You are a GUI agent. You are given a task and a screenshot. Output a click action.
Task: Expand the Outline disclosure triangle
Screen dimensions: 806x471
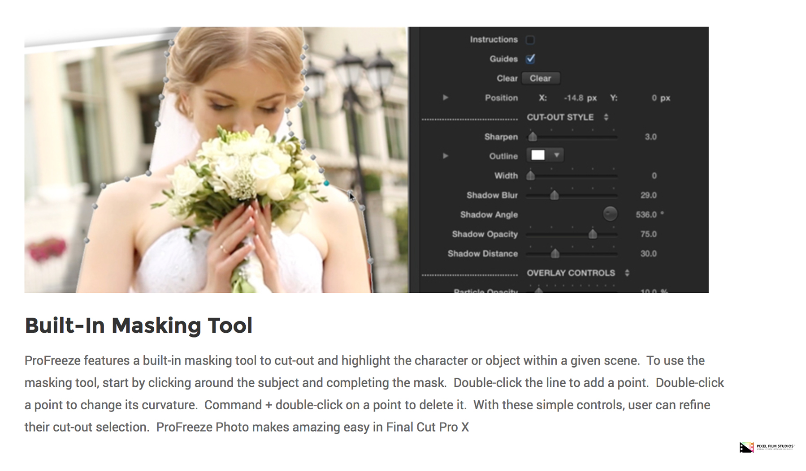pyautogui.click(x=445, y=156)
